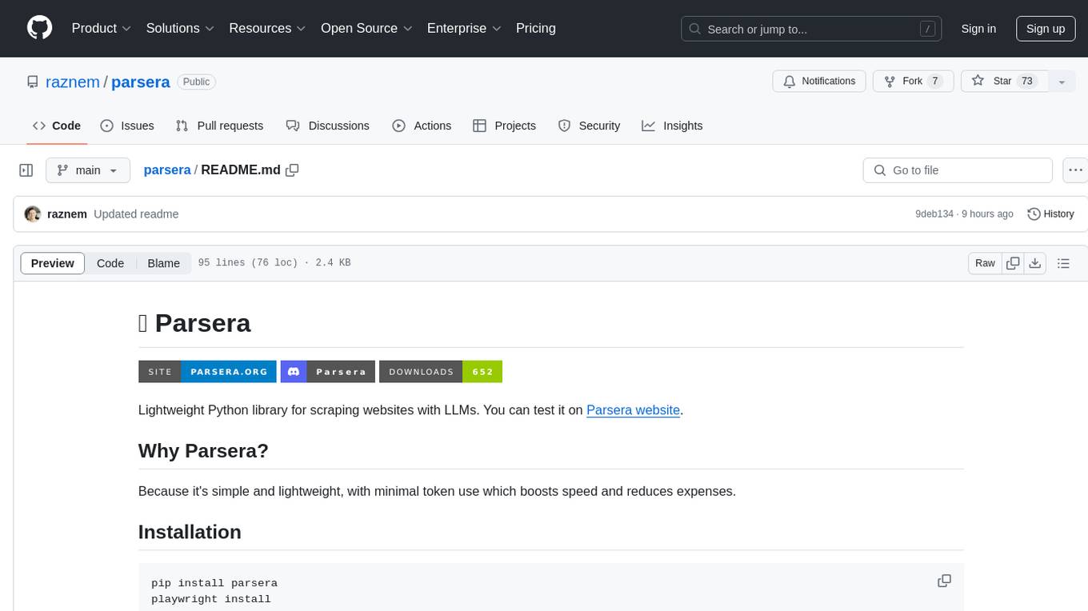Focus the Search or jump to field
The height and width of the screenshot is (611, 1088).
pos(811,29)
